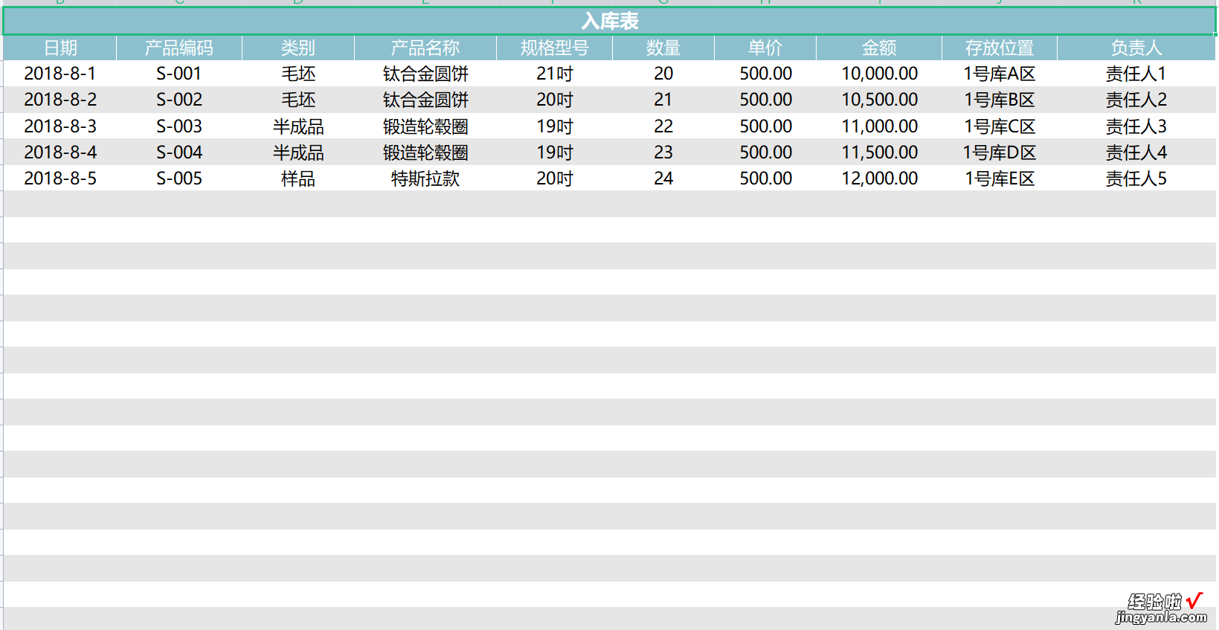
Task: Select unit price 500.00 in S-004 row
Action: click(765, 152)
